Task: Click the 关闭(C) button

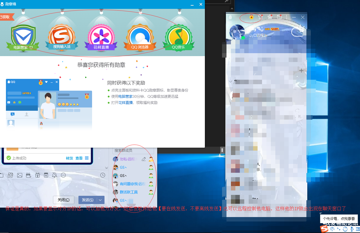Action: [64, 200]
